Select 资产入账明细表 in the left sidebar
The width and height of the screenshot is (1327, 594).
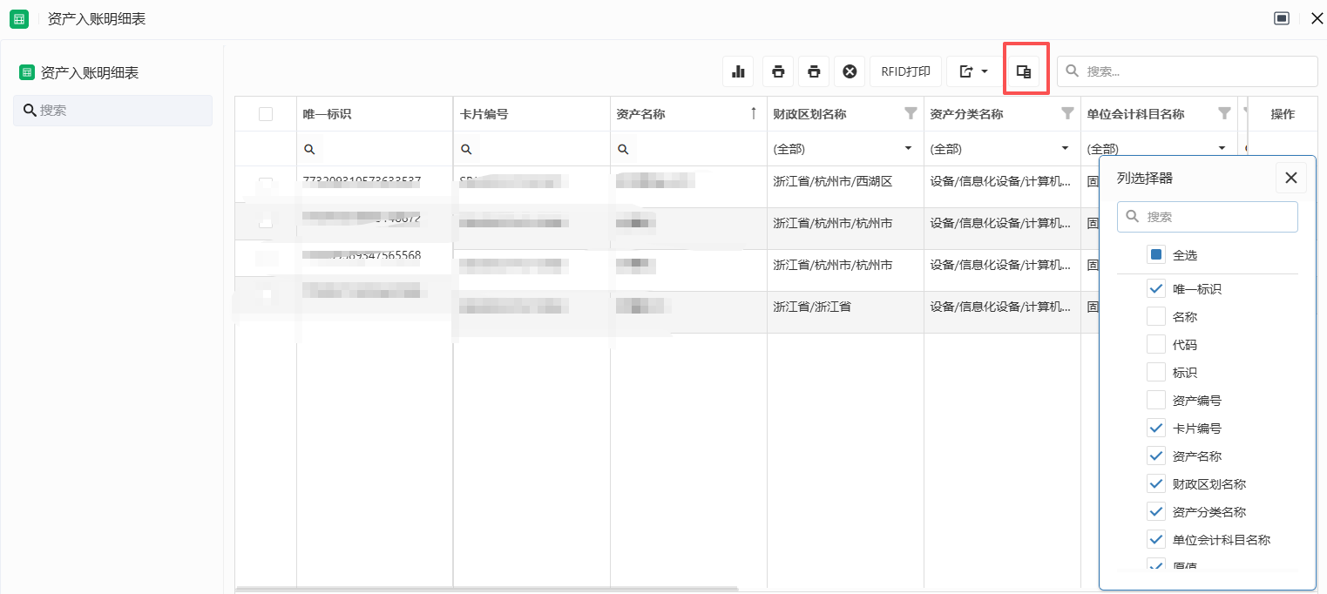(x=89, y=73)
